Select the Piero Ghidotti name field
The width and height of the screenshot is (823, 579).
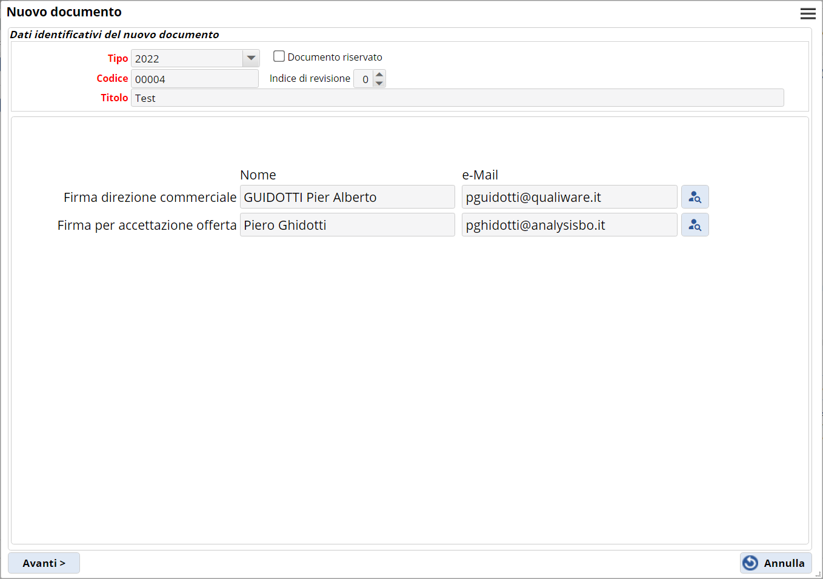click(347, 225)
